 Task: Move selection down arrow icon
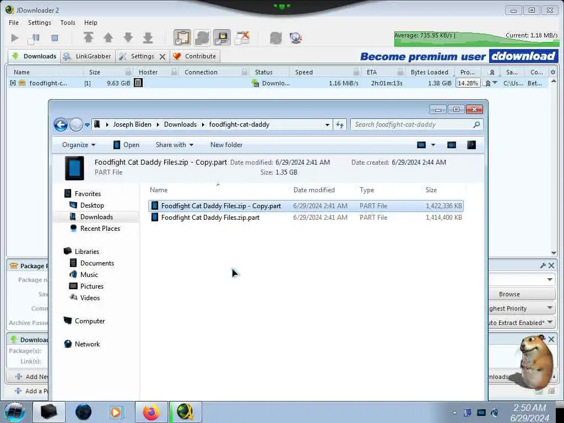pyautogui.click(x=128, y=37)
